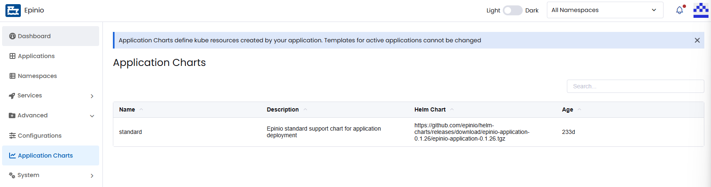Open the user avatar menu
The height and width of the screenshot is (187, 711).
[701, 10]
